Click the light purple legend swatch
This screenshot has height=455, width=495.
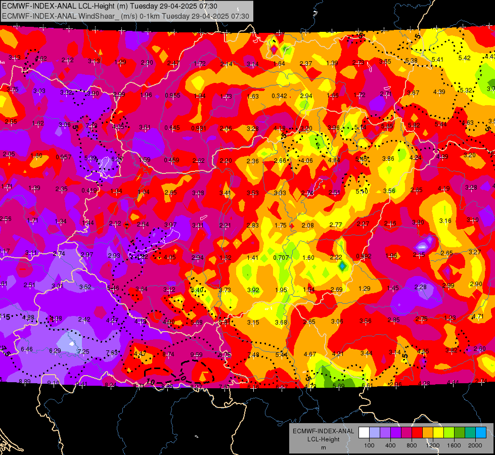pos(385,433)
